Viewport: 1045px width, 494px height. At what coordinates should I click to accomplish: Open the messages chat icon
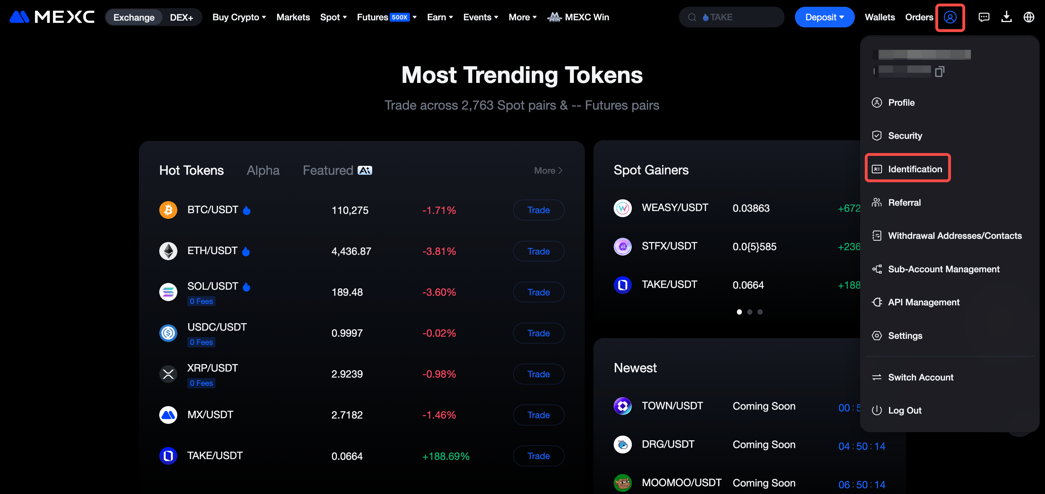point(984,17)
